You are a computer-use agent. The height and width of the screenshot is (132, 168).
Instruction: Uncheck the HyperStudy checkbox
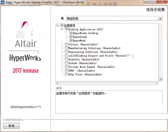click(71, 37)
